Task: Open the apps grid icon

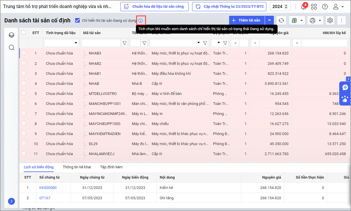Action: tap(314, 7)
